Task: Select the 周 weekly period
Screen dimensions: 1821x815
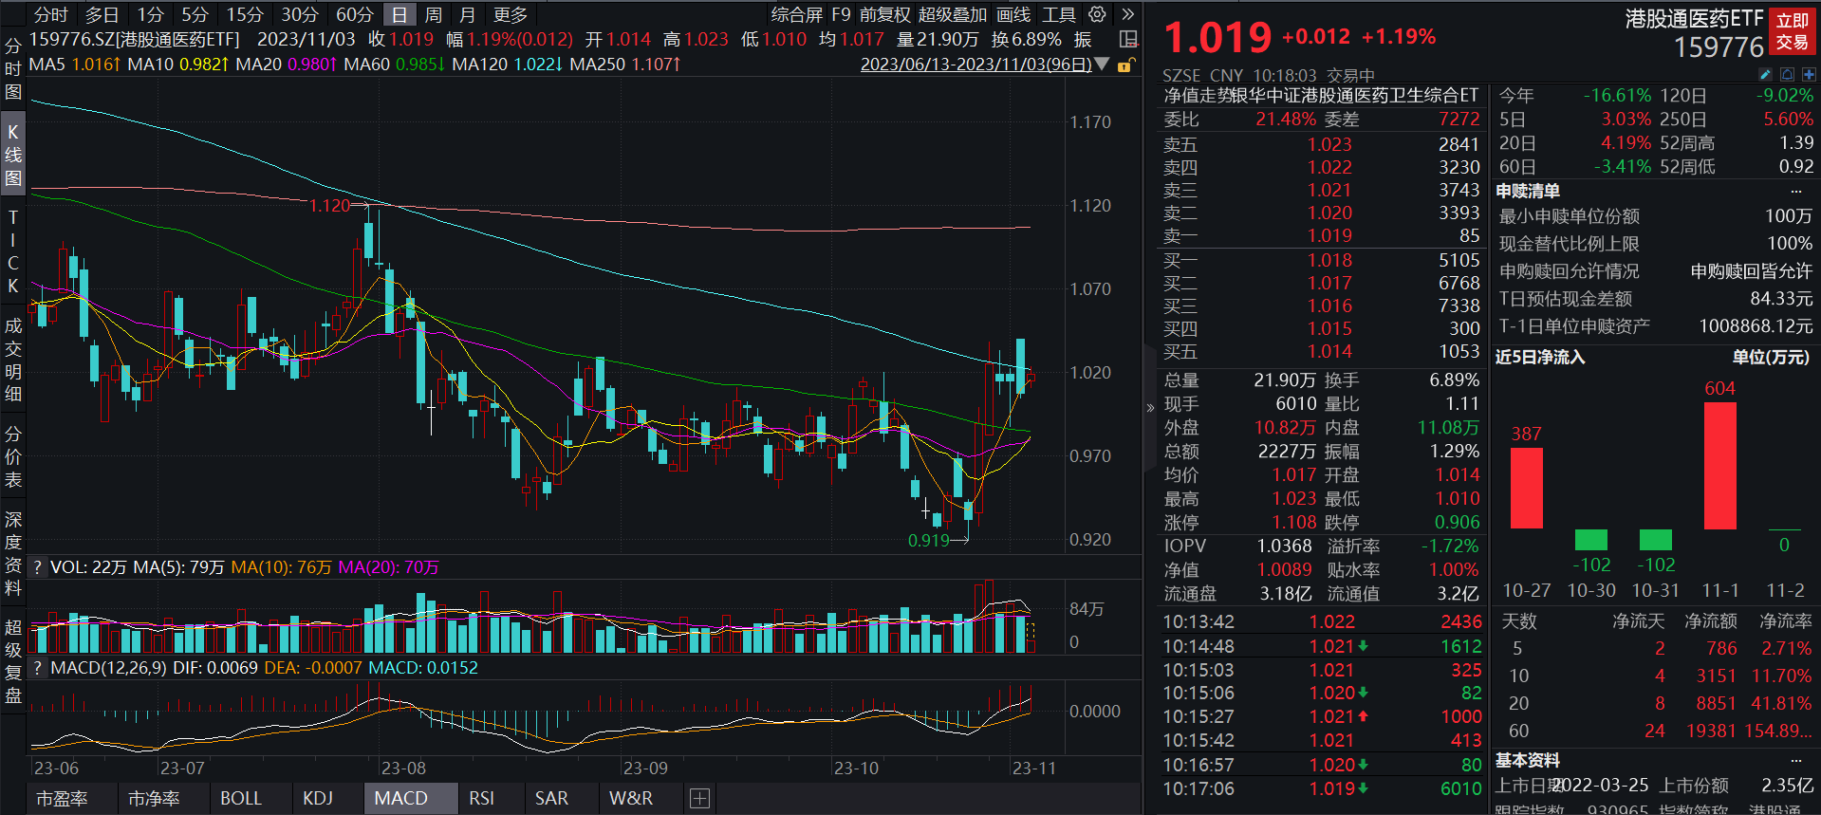Action: coord(434,14)
